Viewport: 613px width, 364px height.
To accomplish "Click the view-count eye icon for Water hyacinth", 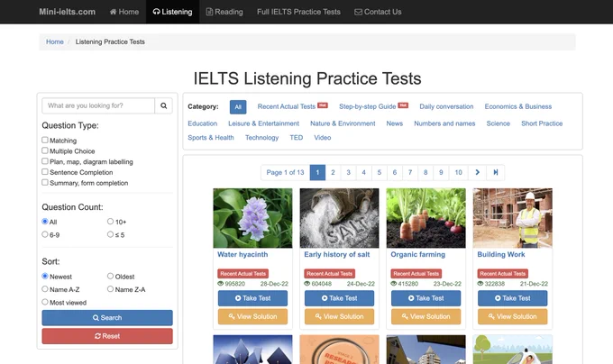I will coord(221,284).
